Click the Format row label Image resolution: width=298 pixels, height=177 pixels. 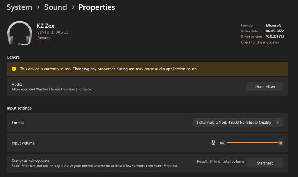tap(18, 123)
